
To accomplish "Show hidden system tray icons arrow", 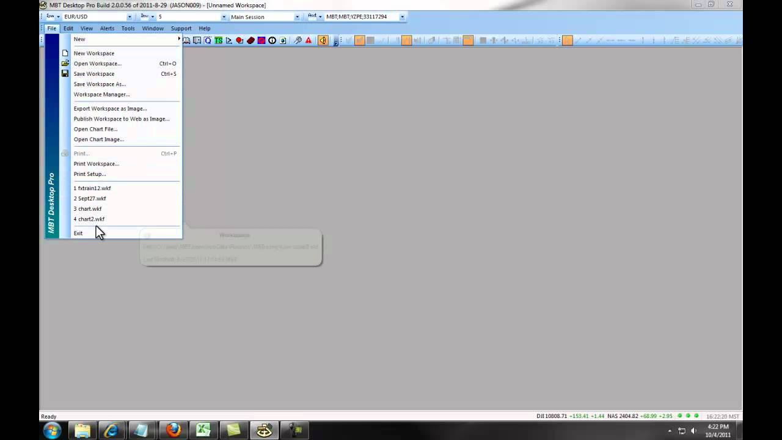I will [x=670, y=431].
